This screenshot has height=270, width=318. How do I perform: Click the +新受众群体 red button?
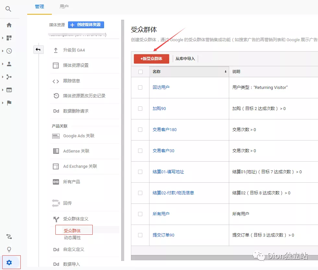tap(152, 59)
